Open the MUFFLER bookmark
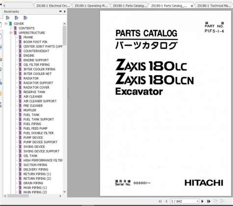The width and height of the screenshot is (233, 206). (x=29, y=110)
